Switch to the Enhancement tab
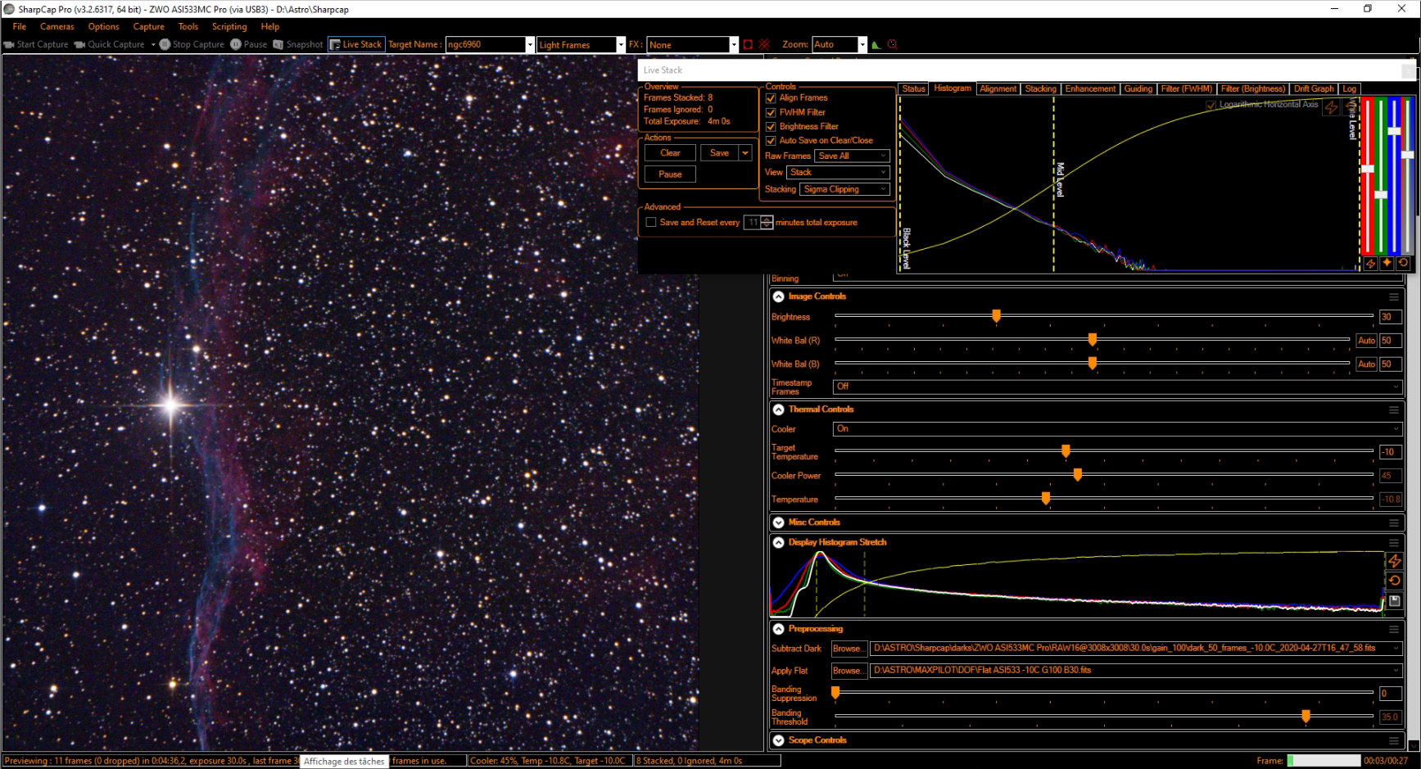The width and height of the screenshot is (1421, 769). (x=1090, y=88)
